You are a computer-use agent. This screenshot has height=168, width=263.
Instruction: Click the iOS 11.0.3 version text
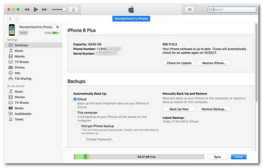pos(170,44)
